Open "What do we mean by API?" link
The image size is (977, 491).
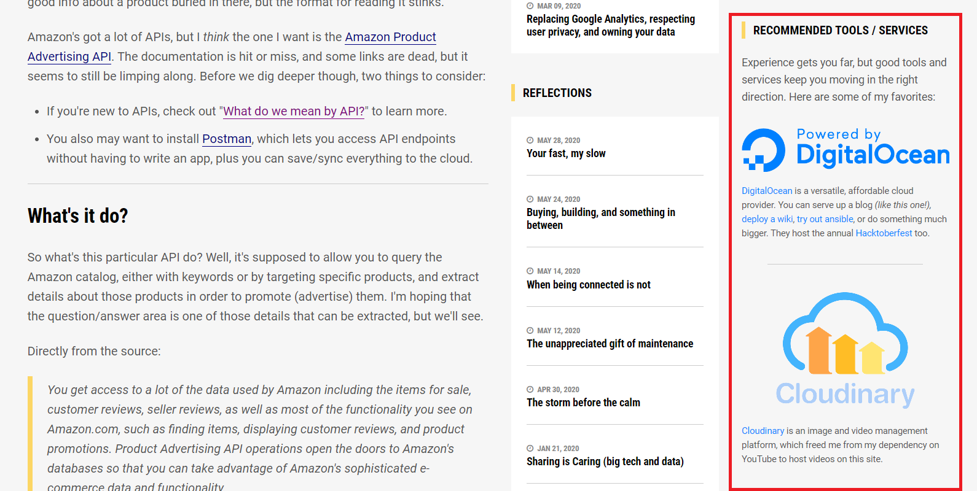coord(294,111)
